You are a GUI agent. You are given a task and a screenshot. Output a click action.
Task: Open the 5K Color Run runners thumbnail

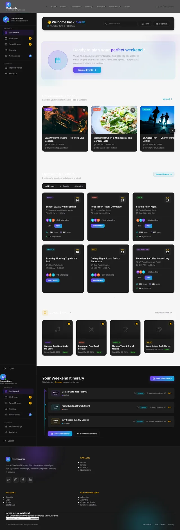[157, 120]
